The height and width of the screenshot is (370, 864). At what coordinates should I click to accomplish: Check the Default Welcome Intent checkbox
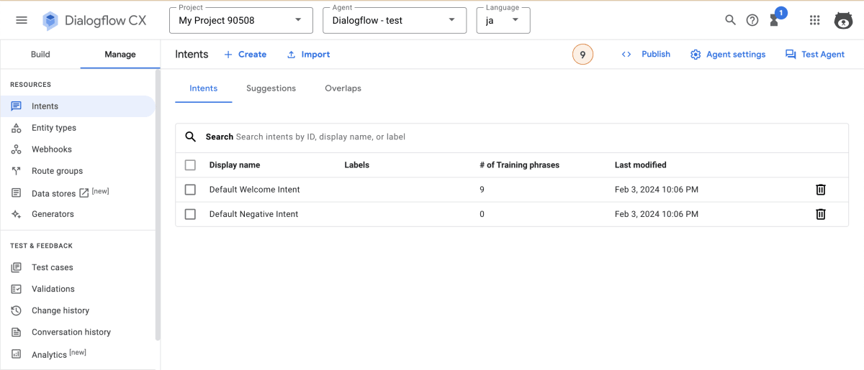tap(190, 190)
